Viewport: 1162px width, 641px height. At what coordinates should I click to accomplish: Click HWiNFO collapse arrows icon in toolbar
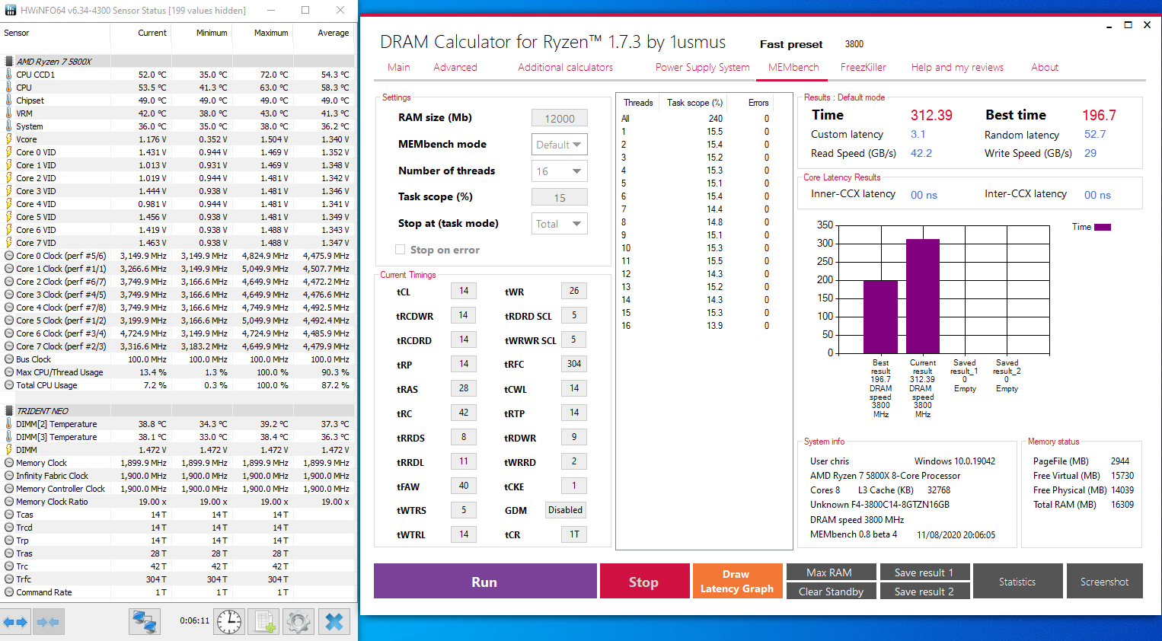pyautogui.click(x=48, y=622)
